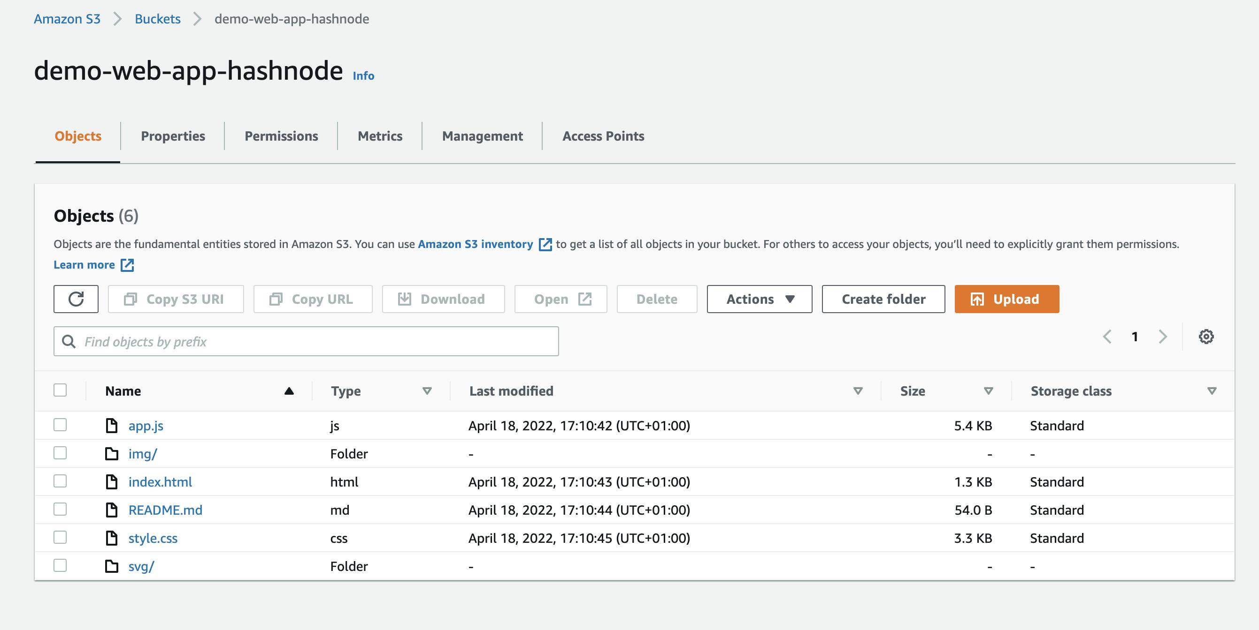Click the download icon in Download button
This screenshot has height=630, width=1259.
coord(405,299)
